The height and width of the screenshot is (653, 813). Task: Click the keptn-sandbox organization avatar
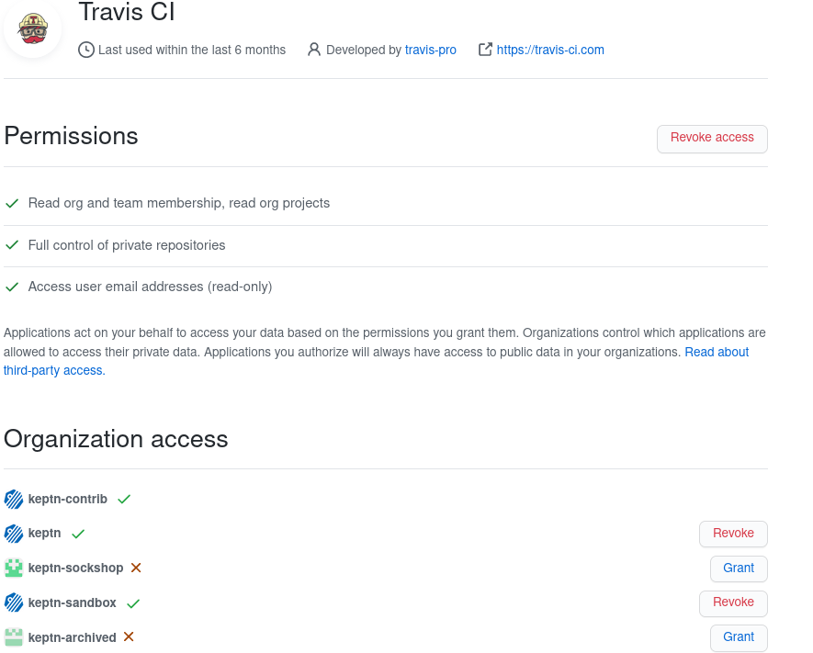[12, 602]
